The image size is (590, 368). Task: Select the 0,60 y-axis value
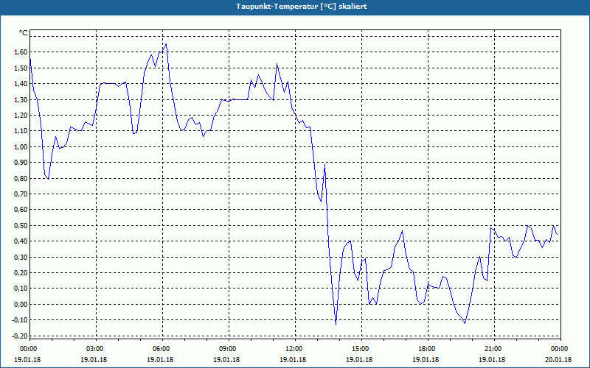coord(21,210)
